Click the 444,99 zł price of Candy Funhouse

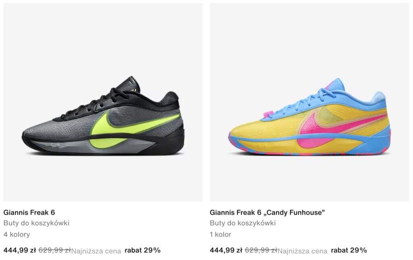[x=226, y=250]
